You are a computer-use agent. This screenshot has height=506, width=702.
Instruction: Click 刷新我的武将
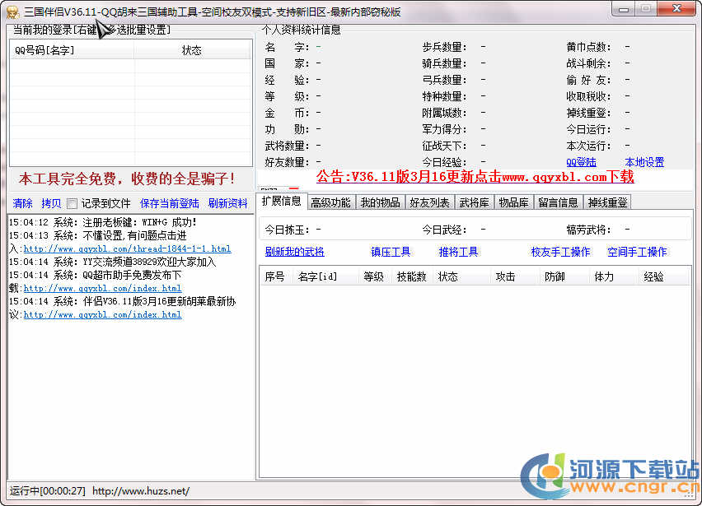click(295, 252)
